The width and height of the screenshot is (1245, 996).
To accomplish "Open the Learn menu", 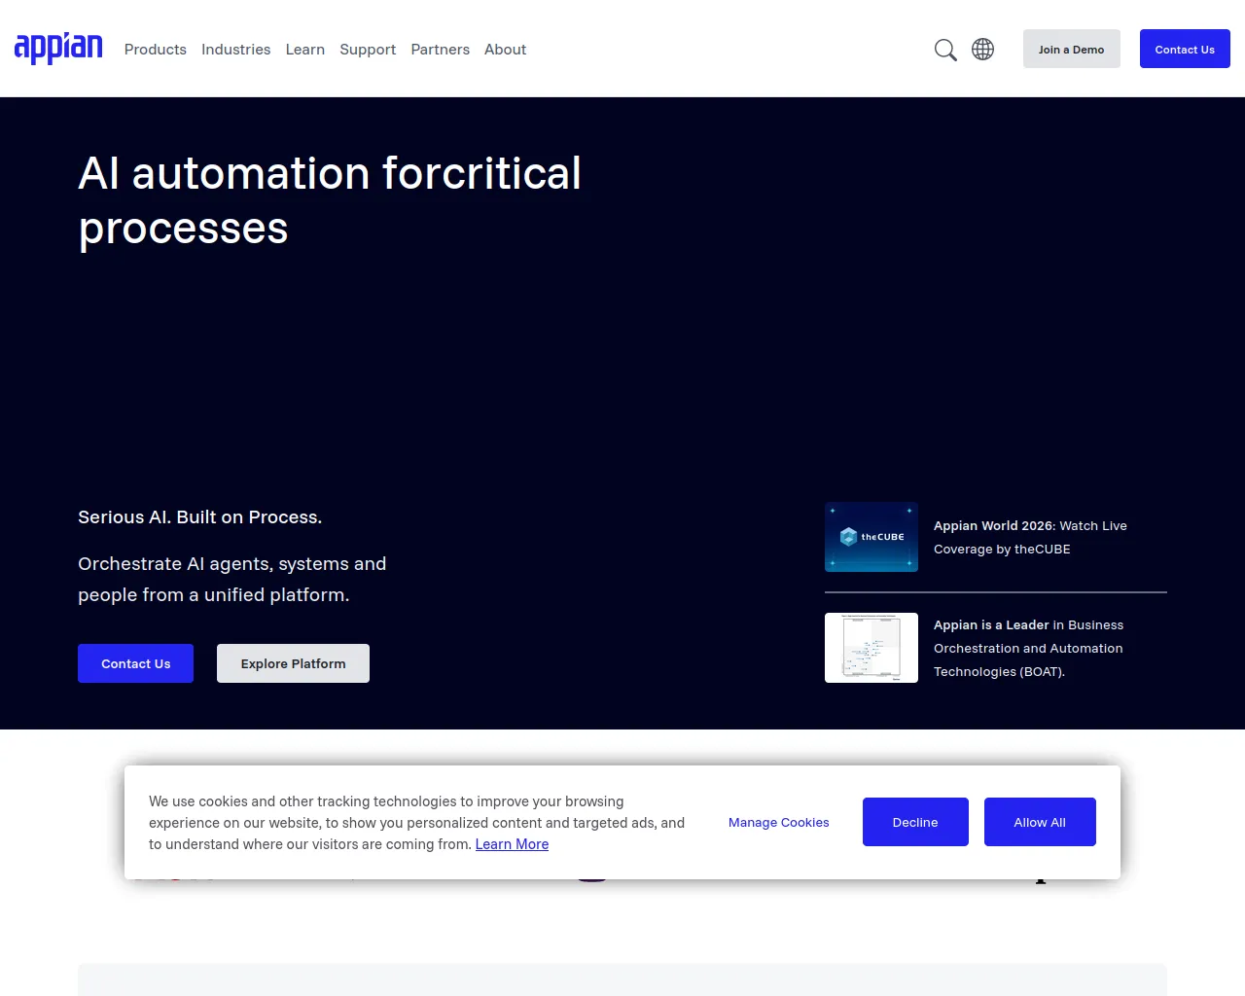I will (304, 50).
